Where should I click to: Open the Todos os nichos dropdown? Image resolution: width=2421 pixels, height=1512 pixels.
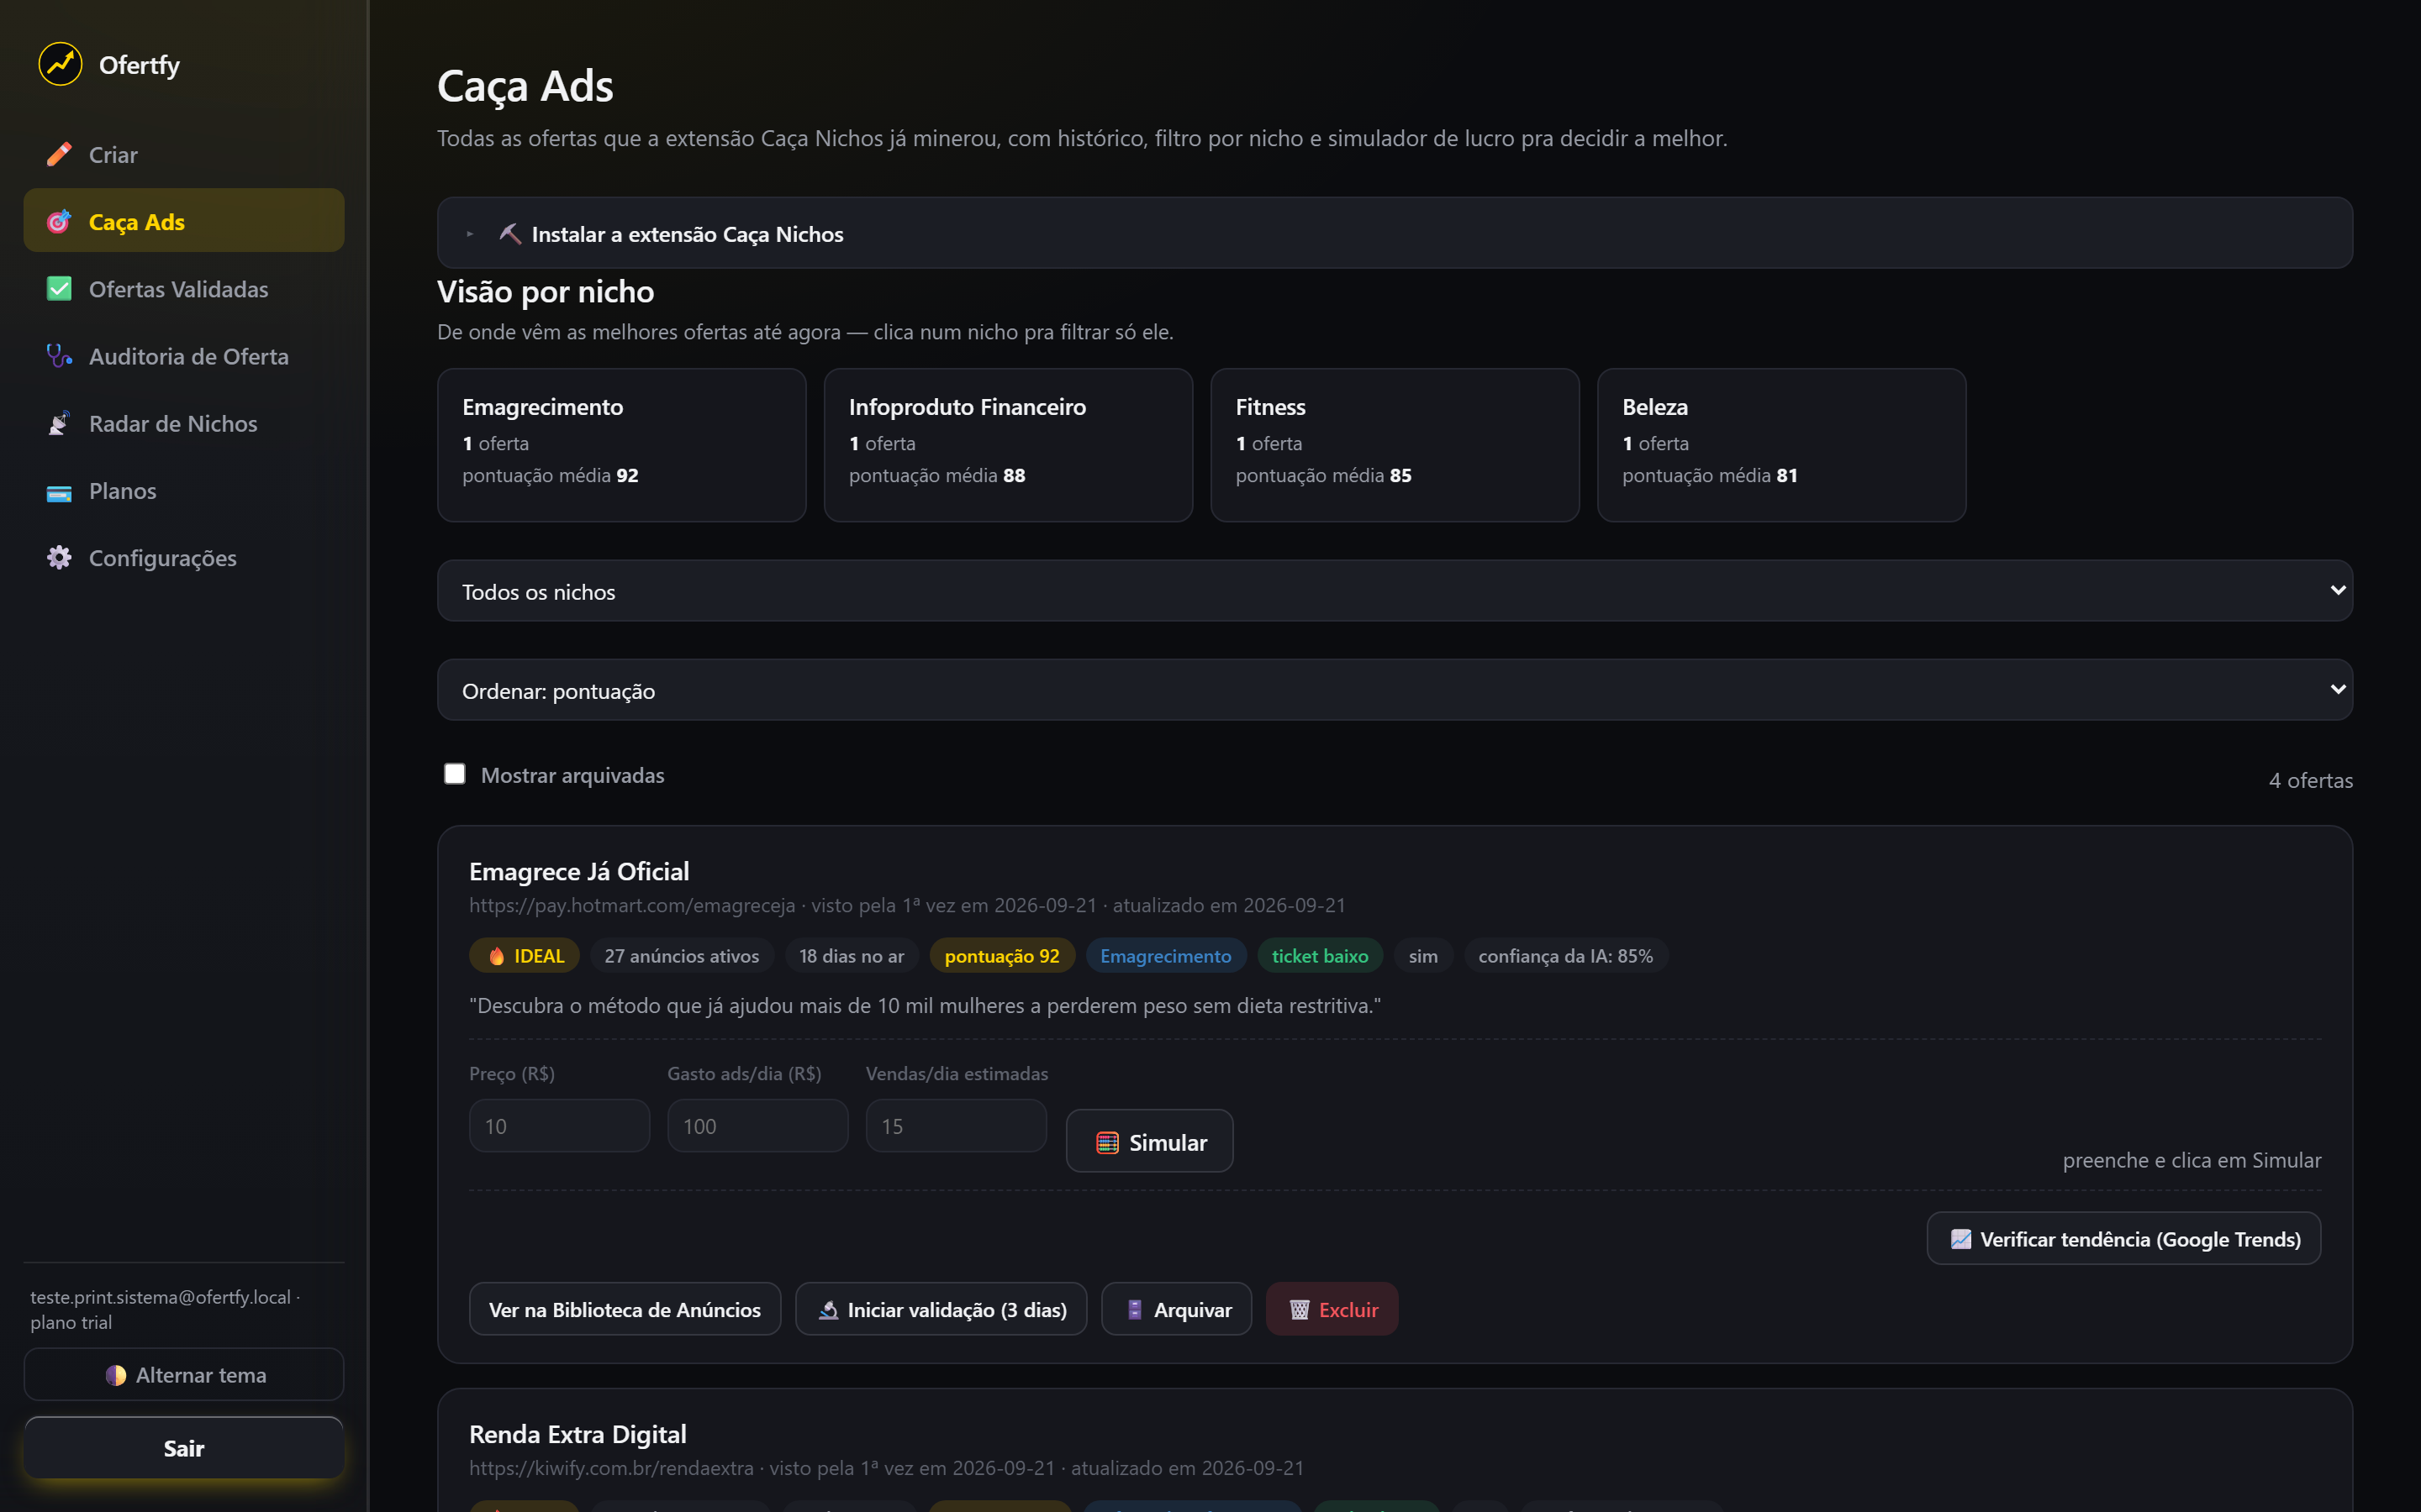pyautogui.click(x=1395, y=590)
